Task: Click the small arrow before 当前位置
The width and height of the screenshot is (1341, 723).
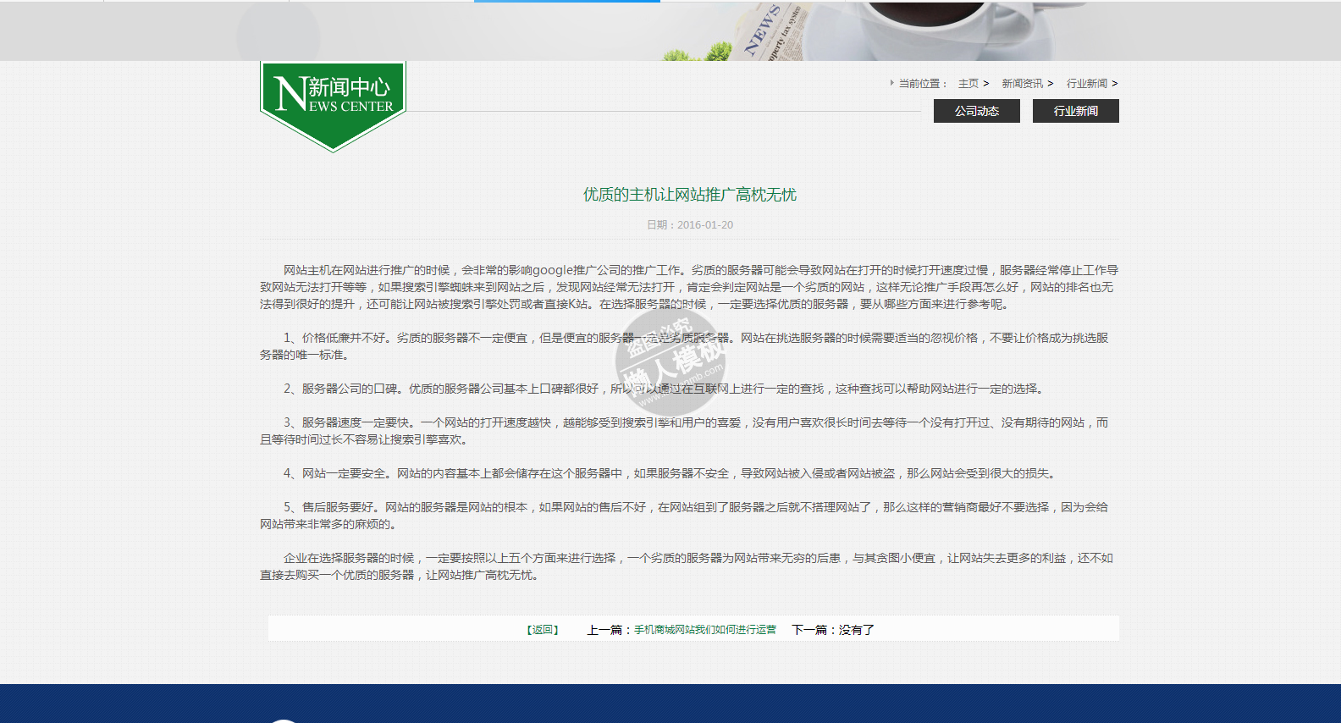Action: (x=891, y=83)
